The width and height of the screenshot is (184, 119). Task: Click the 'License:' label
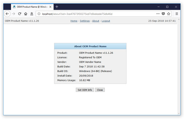[x=62, y=58]
